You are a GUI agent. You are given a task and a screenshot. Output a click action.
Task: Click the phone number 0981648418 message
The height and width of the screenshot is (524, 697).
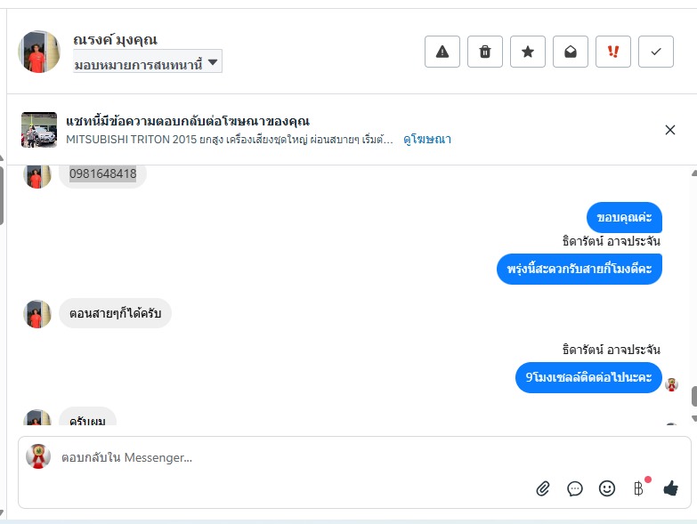103,174
